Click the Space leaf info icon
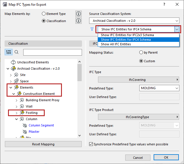This screenshot has height=164, width=184. pyautogui.click(x=16, y=81)
